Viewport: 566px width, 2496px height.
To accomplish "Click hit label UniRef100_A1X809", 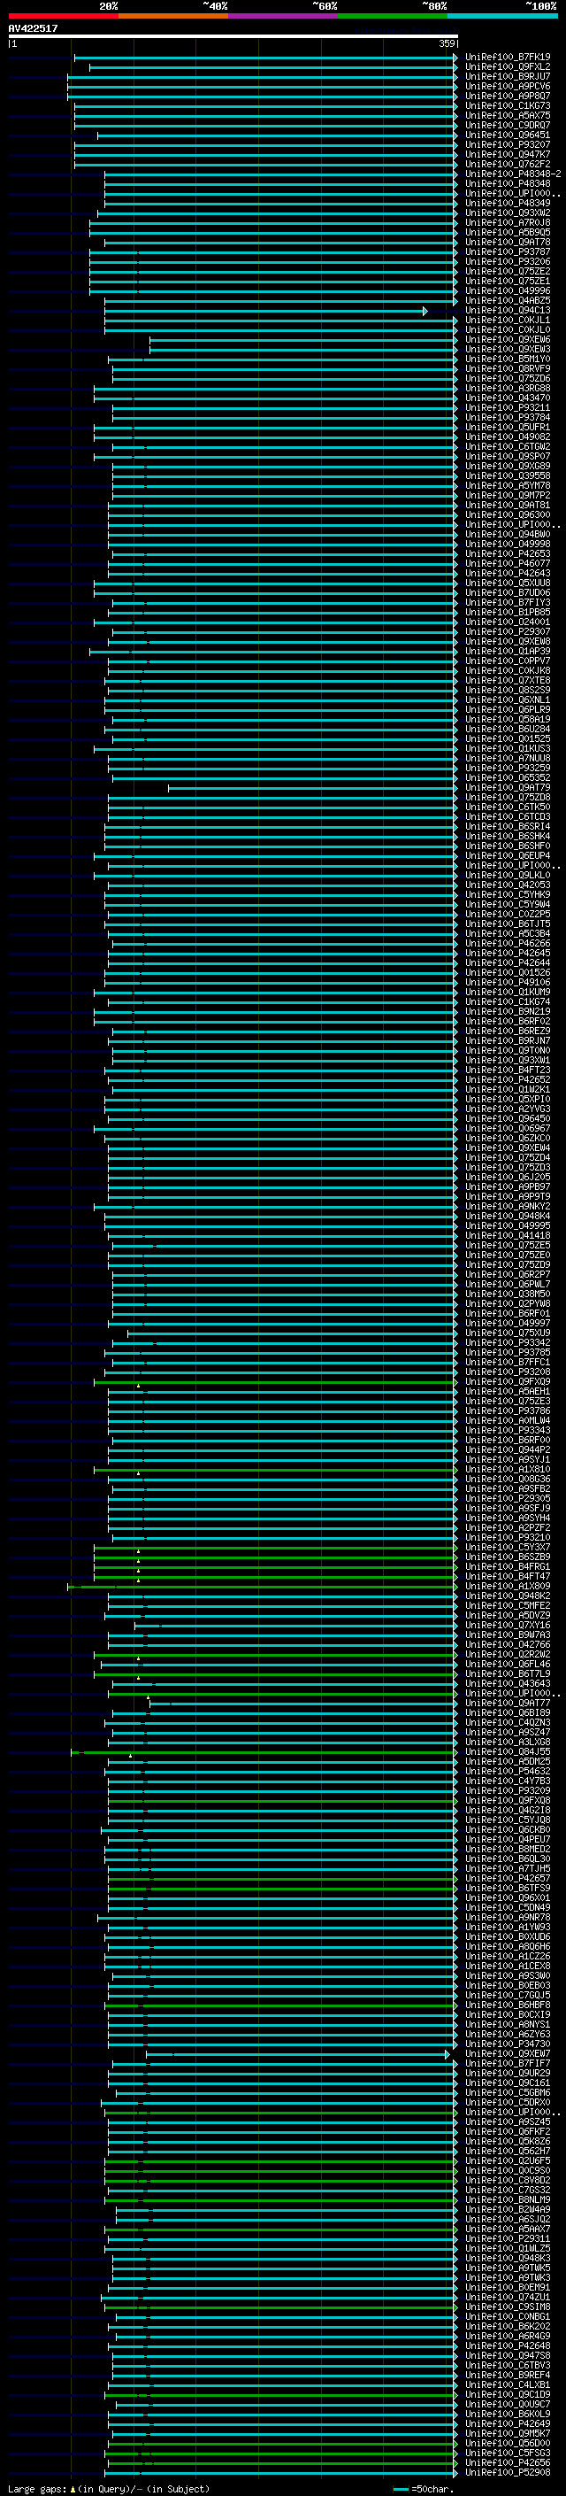I will point(507,1586).
